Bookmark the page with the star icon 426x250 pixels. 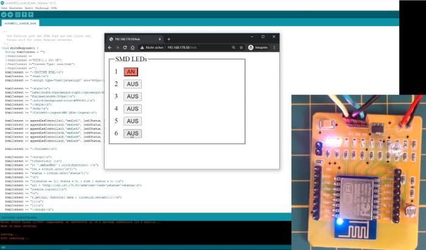241,47
